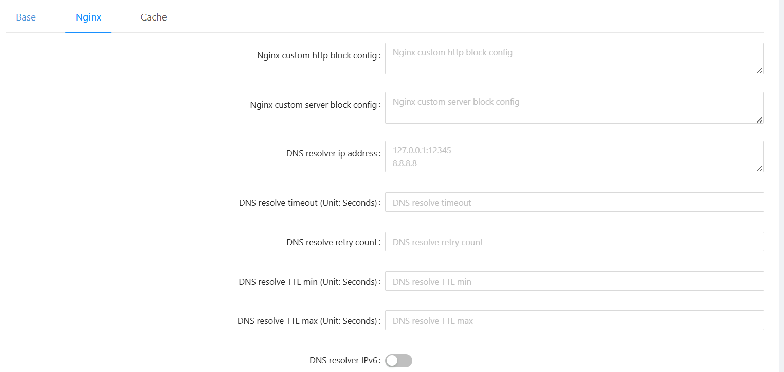Image resolution: width=784 pixels, height=372 pixels.
Task: Click the DNS resolver ip address resize handle
Action: point(759,168)
